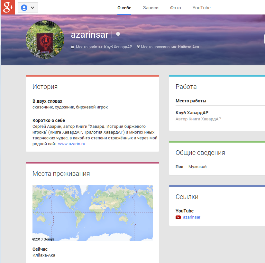Click the world map in Места проживания
This screenshot has height=263, width=265.
pos(93,212)
